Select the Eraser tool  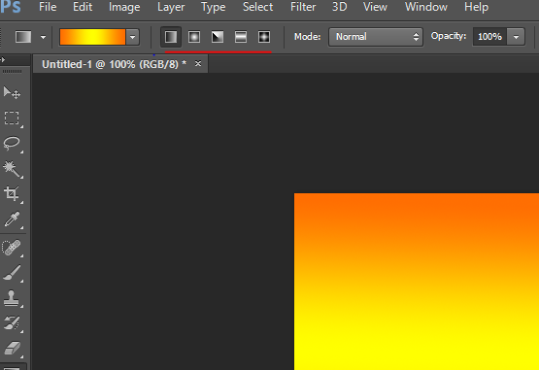[x=12, y=348]
